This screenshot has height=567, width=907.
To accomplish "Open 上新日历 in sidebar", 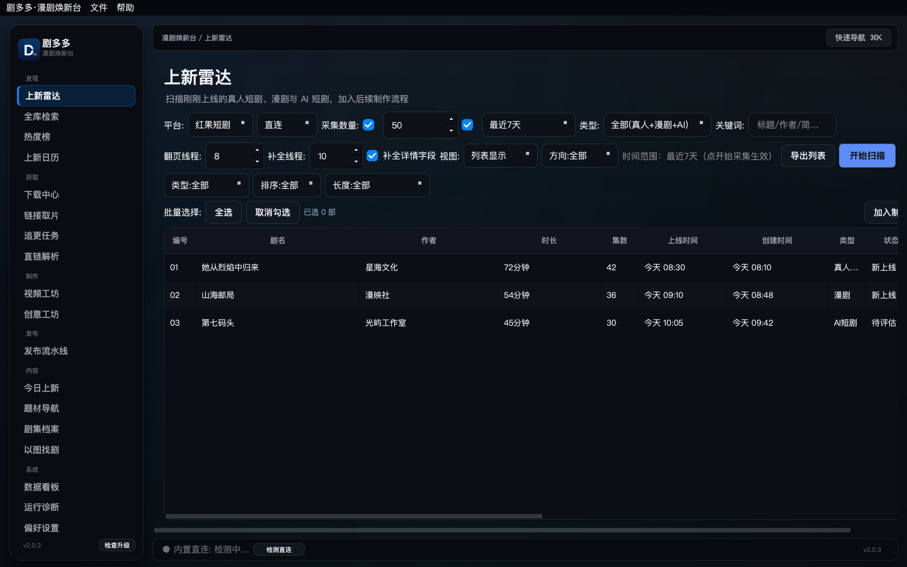I will (x=76, y=157).
